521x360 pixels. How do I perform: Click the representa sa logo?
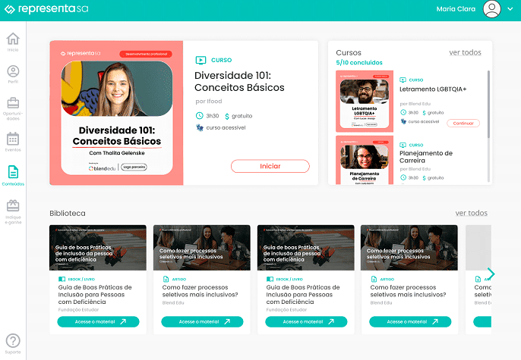tap(46, 9)
